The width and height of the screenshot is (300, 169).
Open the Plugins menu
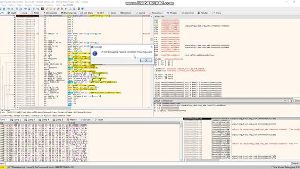(x=28, y=5)
